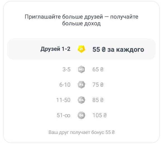Click the yellow J1 level badge
162x144 pixels.
(81, 49)
